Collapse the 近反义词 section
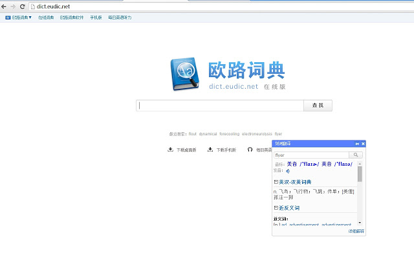Viewport: 414px width, 259px height. (276, 208)
